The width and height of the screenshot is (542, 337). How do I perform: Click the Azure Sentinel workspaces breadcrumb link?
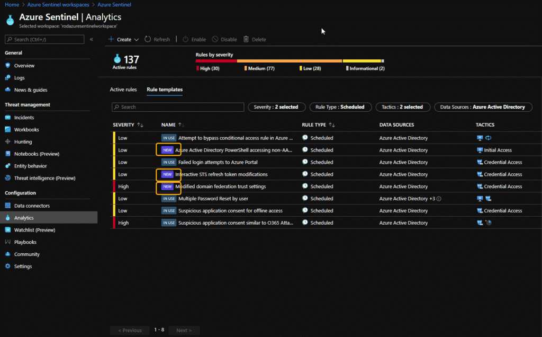(58, 5)
